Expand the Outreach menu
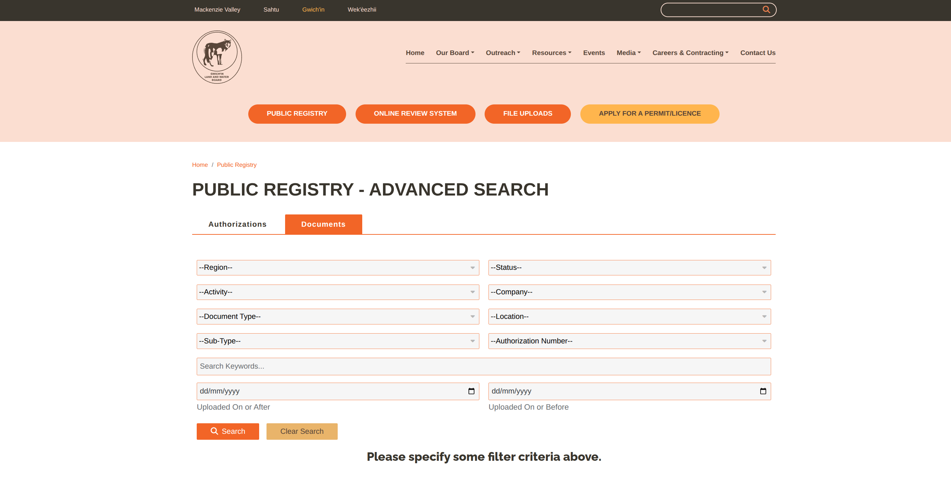951x486 pixels. point(503,53)
